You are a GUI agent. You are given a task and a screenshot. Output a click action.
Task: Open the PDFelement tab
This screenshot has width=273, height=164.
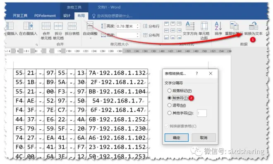(45, 16)
